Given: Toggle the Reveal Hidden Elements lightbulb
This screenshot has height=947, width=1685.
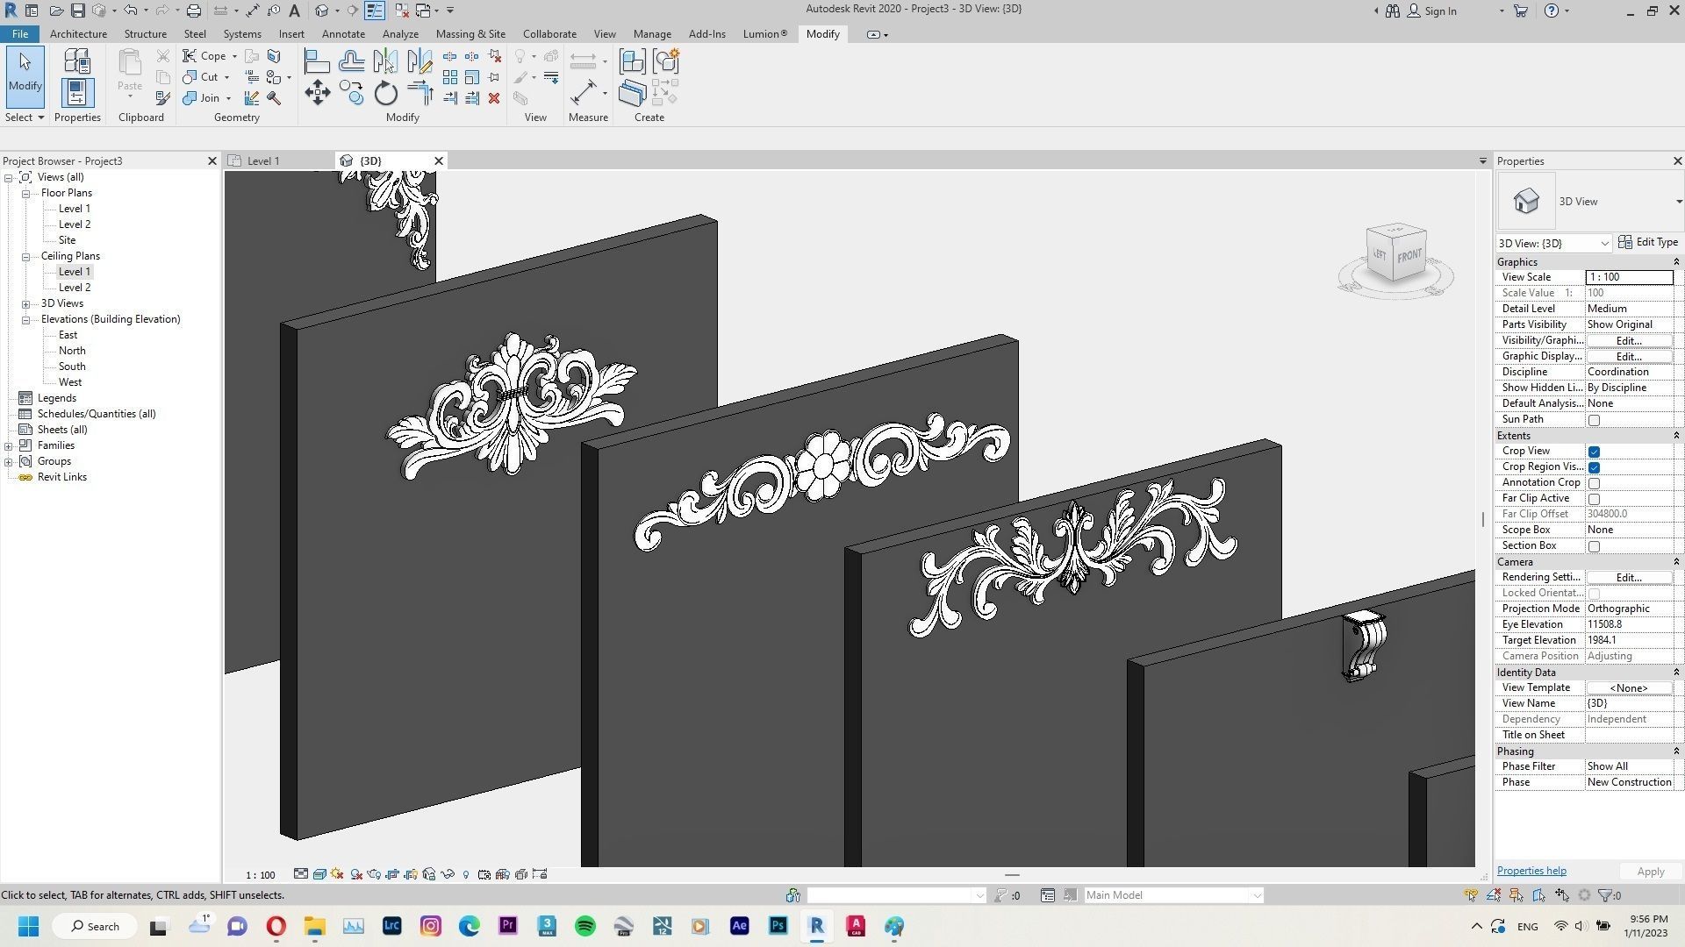Looking at the screenshot, I should tap(466, 874).
